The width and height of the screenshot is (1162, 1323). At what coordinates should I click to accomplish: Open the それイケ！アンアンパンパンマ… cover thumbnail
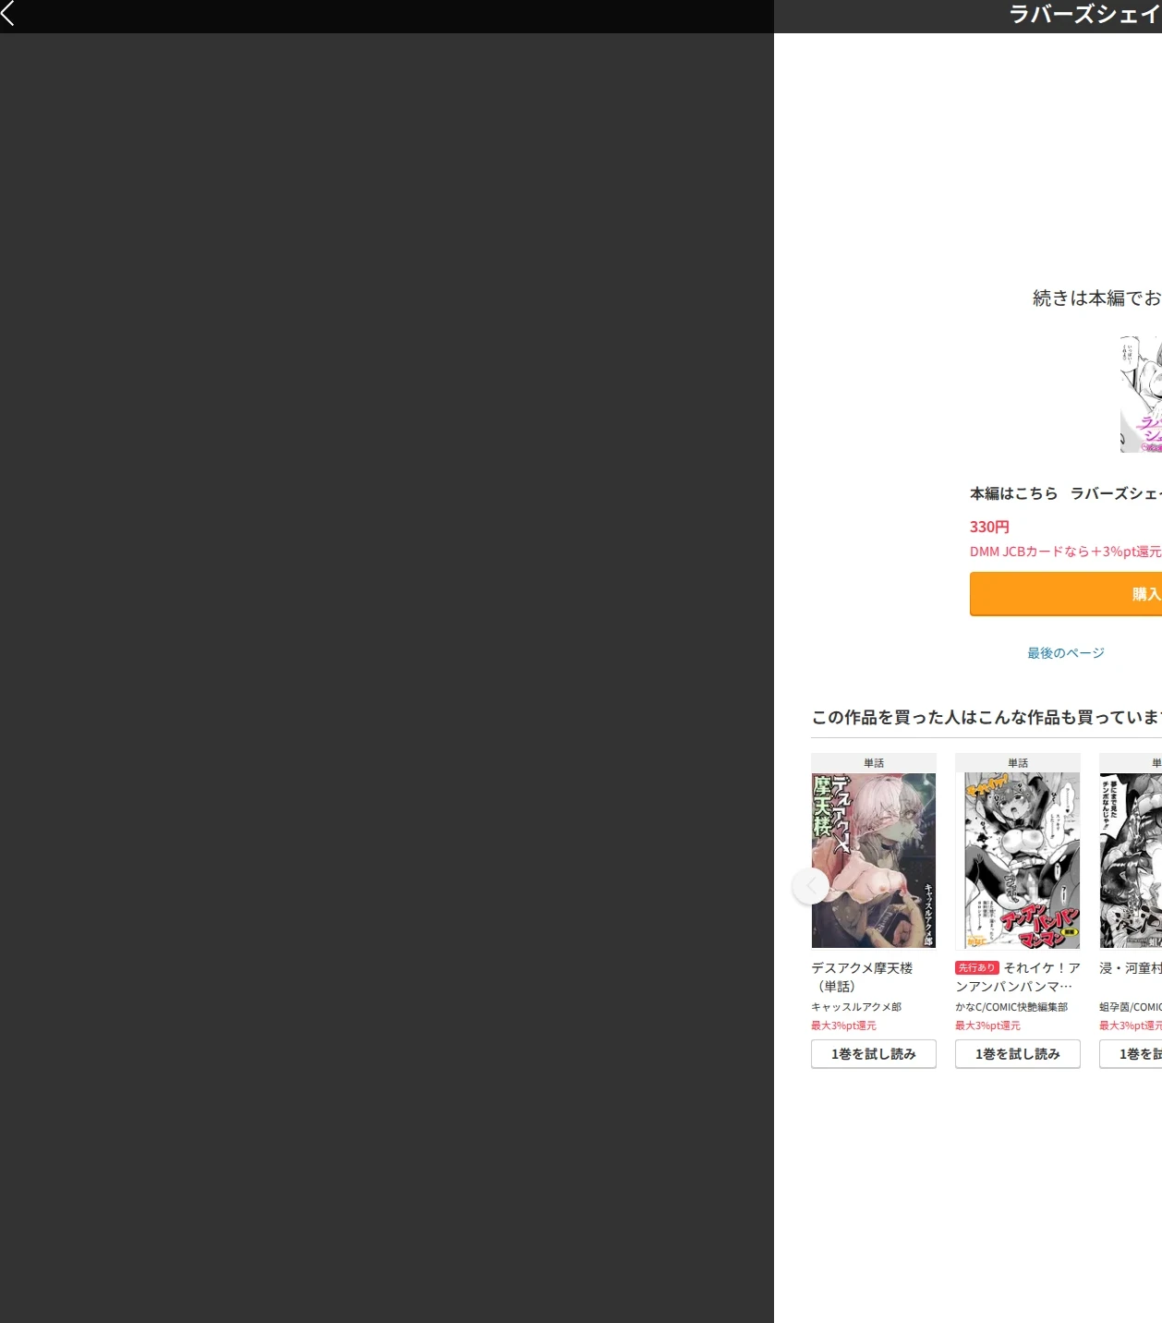[1018, 860]
